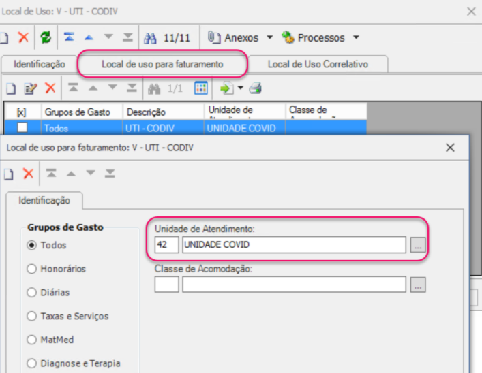Go to last record in main toolbar

click(x=128, y=37)
